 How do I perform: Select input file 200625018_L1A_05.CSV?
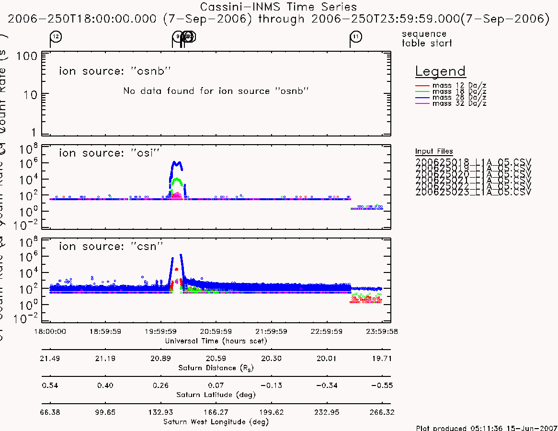pos(473,162)
